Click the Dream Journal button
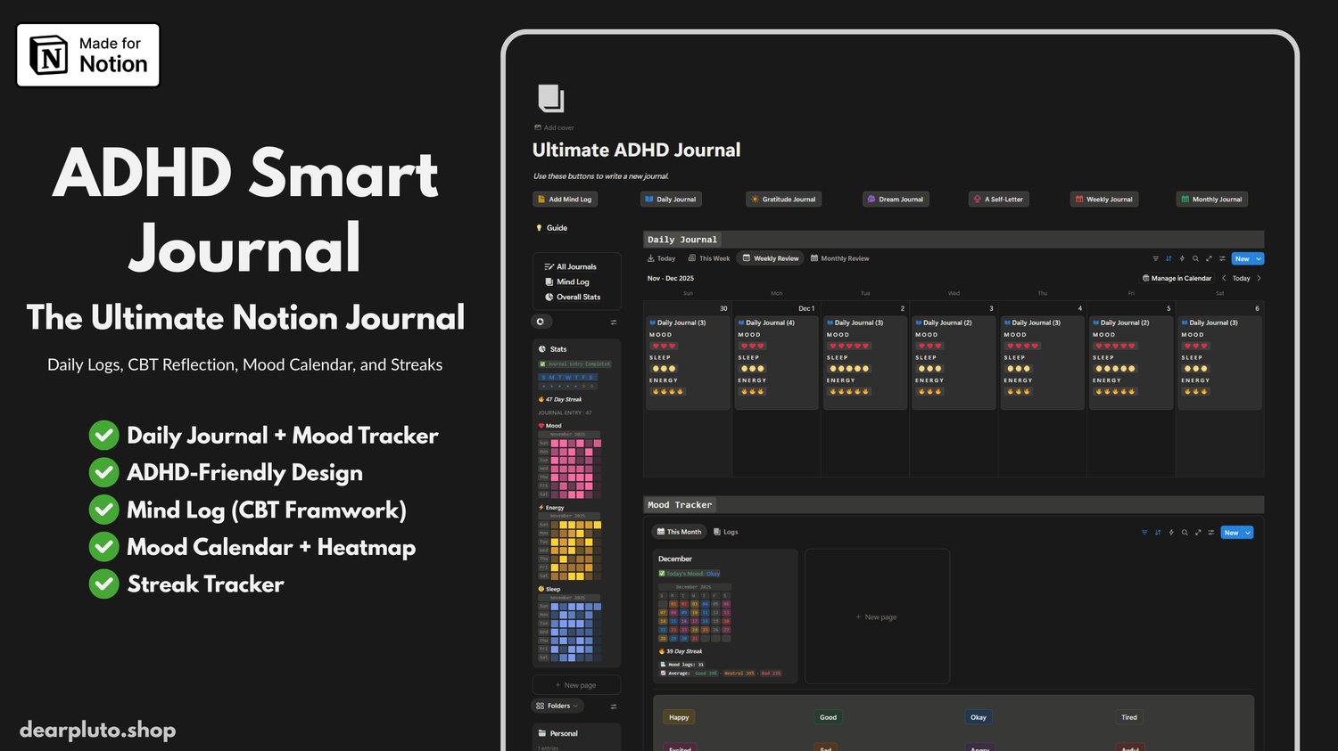 [x=896, y=200]
